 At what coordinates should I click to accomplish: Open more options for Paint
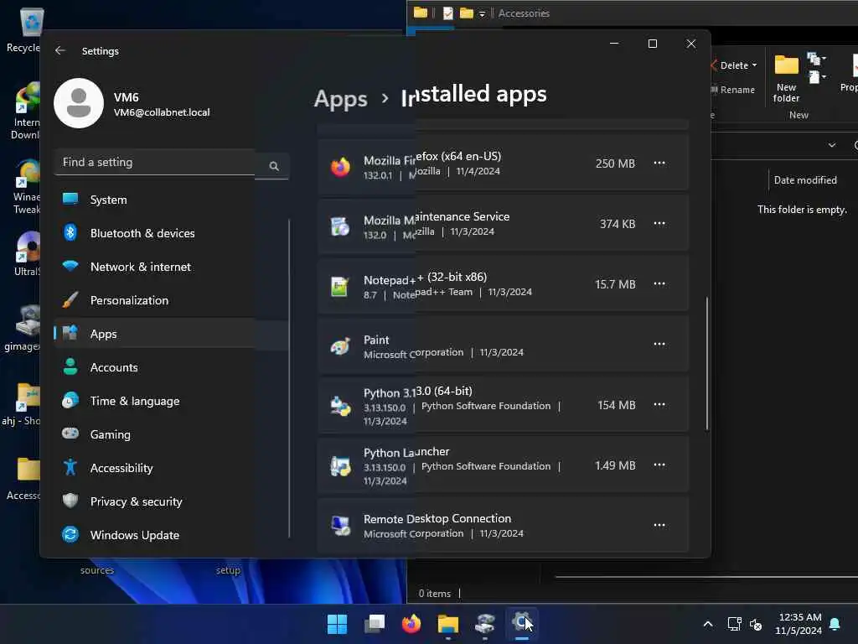[659, 344]
